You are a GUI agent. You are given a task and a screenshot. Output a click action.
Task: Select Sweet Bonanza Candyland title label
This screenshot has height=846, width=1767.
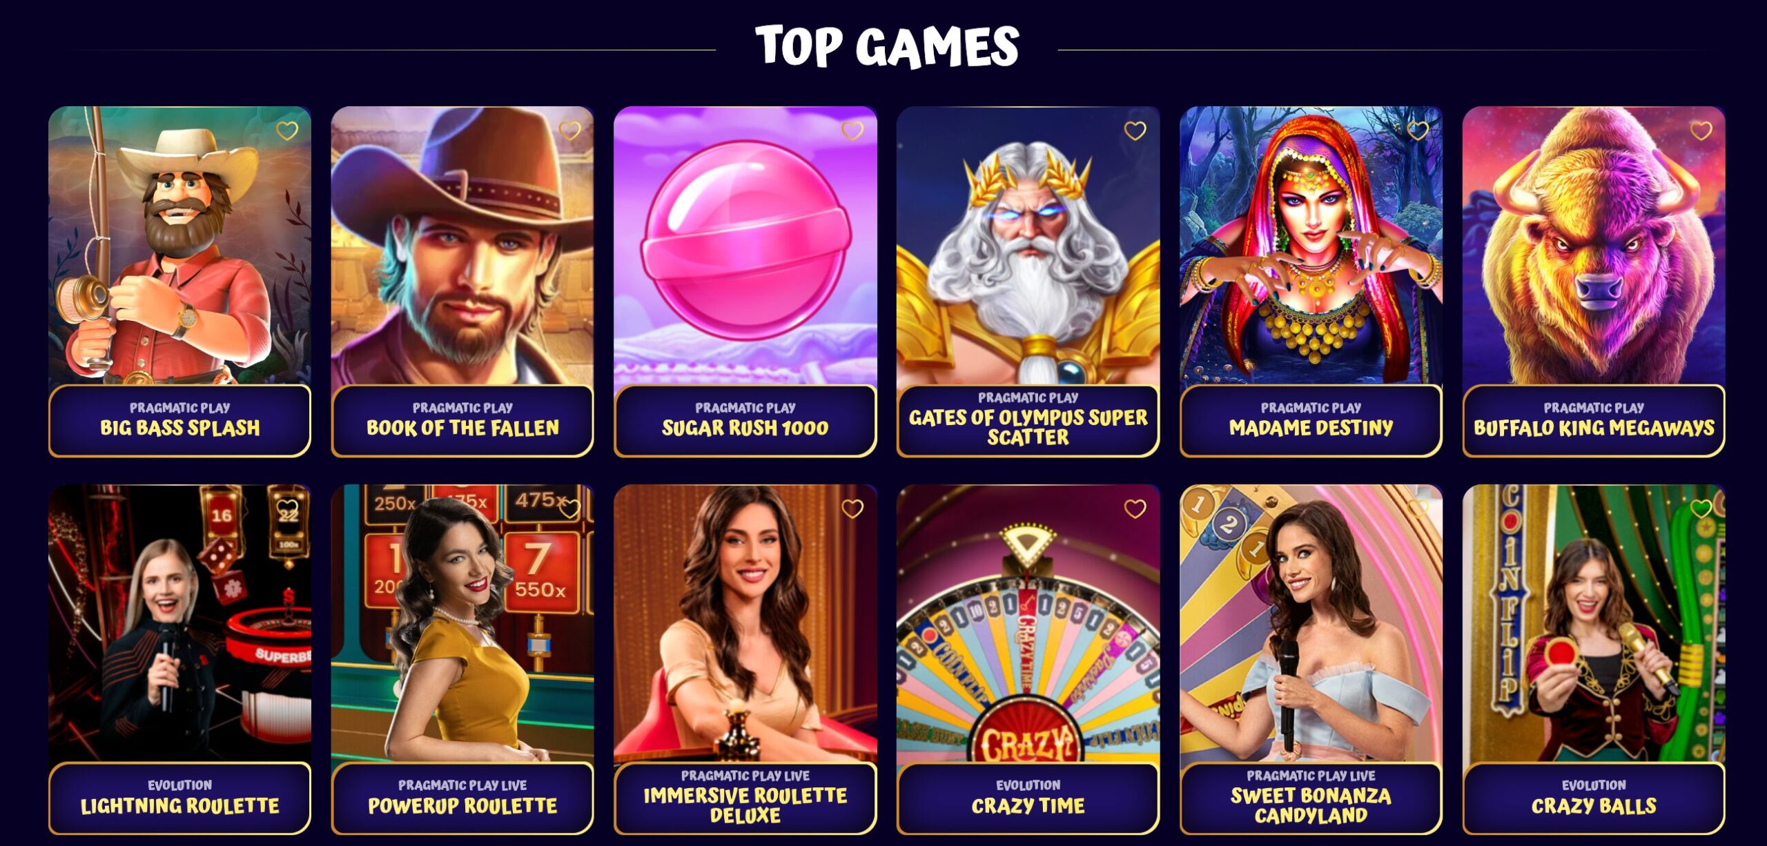(x=1311, y=805)
